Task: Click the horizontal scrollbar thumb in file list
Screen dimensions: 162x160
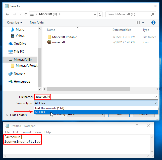Action: click(x=88, y=89)
